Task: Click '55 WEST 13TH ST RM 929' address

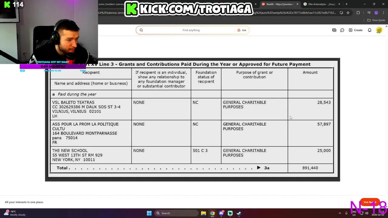Action: point(77,155)
